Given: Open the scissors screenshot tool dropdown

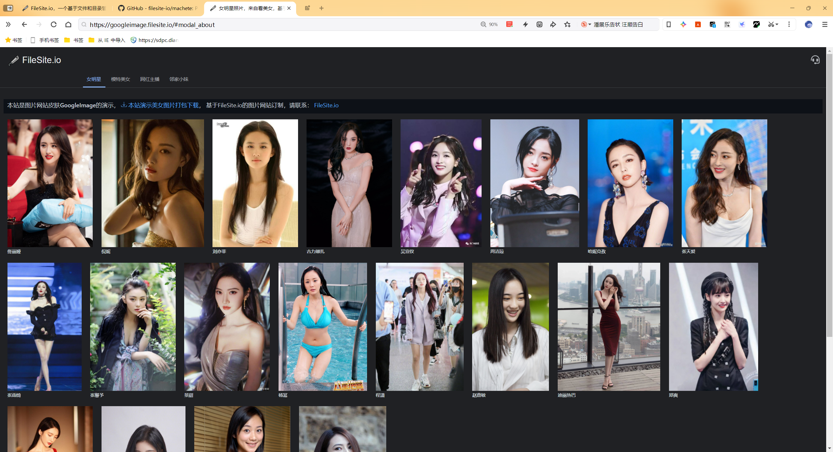Looking at the screenshot, I should (773, 24).
